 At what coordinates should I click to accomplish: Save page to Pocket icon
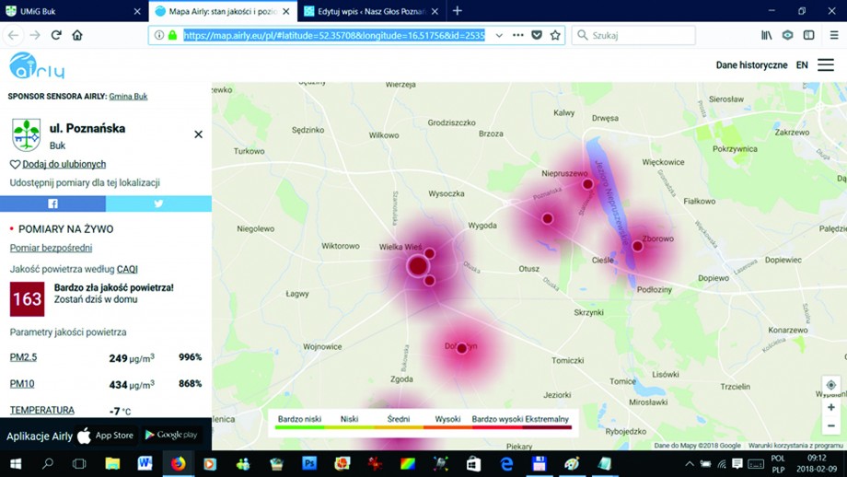pyautogui.click(x=537, y=35)
